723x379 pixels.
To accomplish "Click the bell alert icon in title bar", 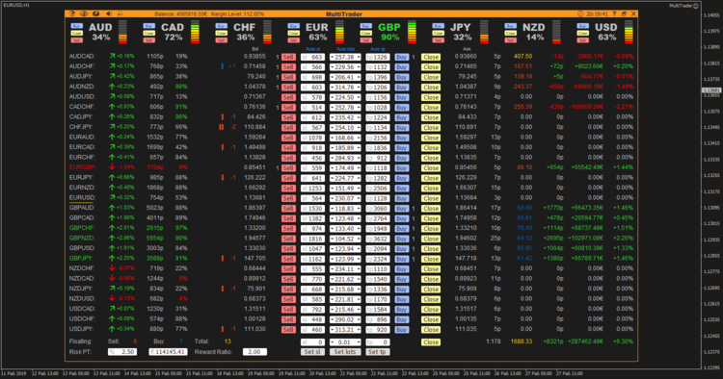I will [x=120, y=13].
